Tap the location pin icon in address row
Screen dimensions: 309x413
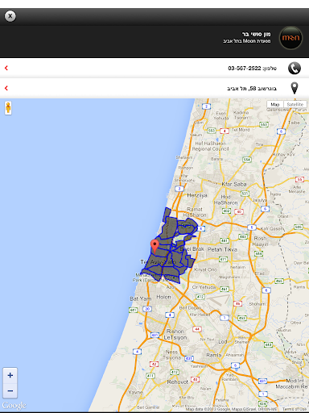point(295,88)
